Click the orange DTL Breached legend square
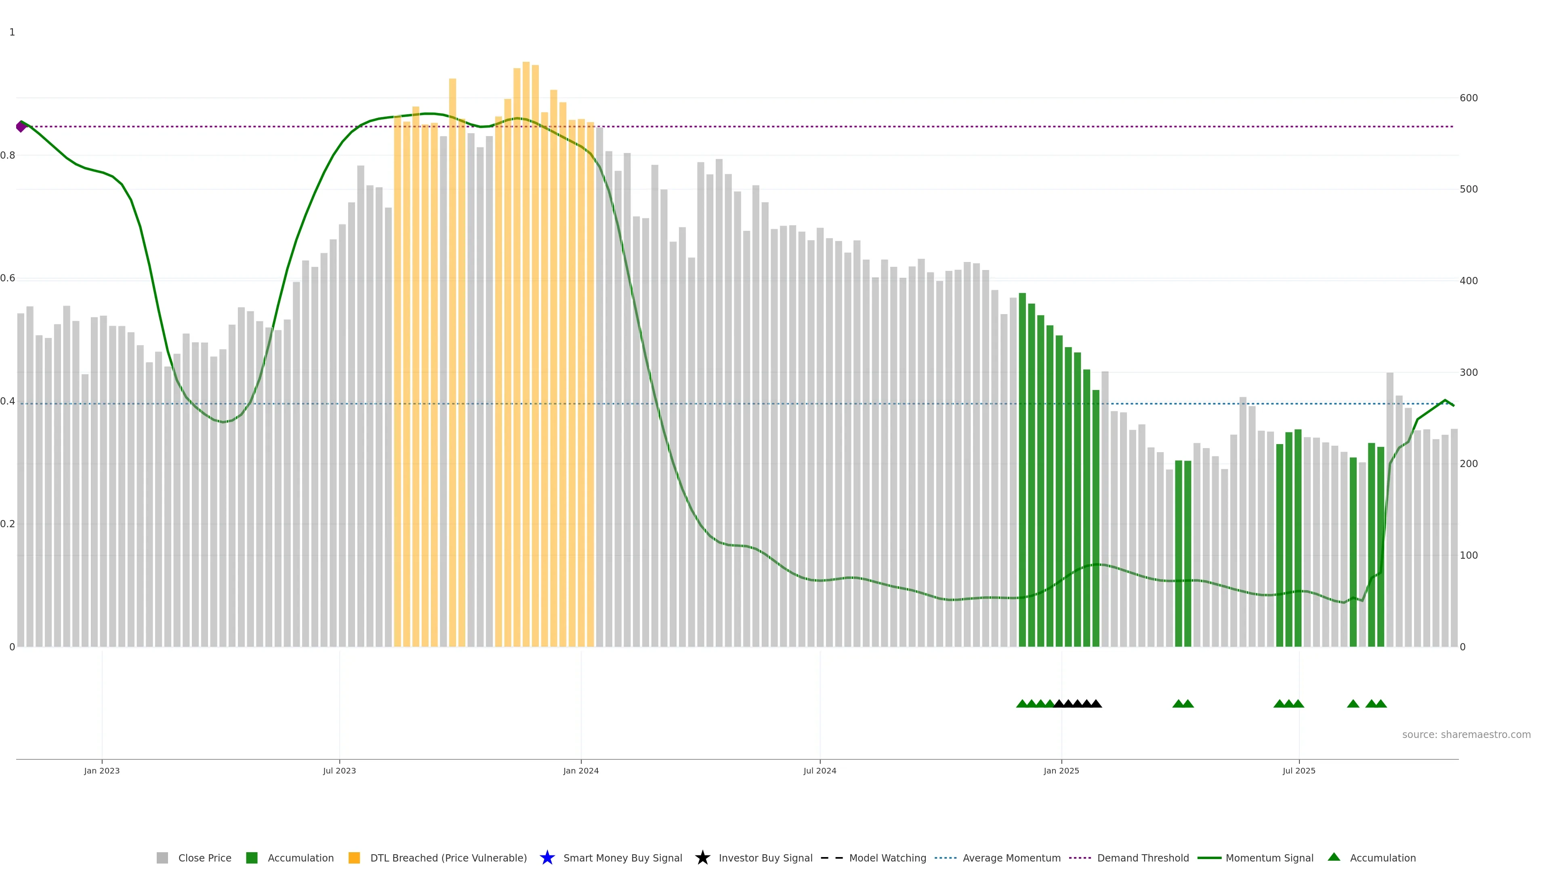Screen dimensions: 1551x872 point(354,857)
